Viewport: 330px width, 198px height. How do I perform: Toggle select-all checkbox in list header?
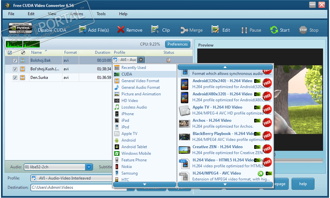click(x=10, y=52)
